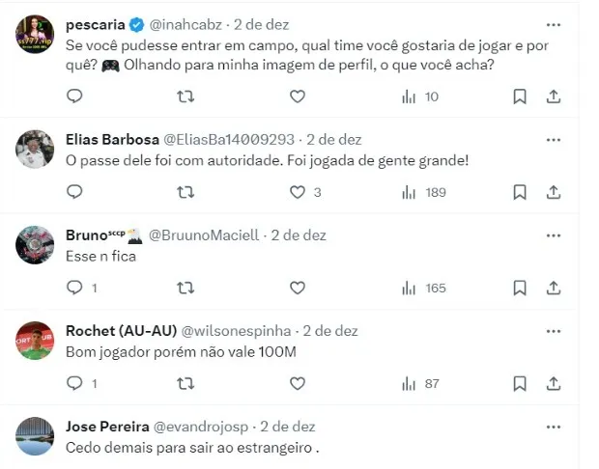View 165 views stat on Bruno's tweet
This screenshot has height=469, width=599.
(x=424, y=288)
